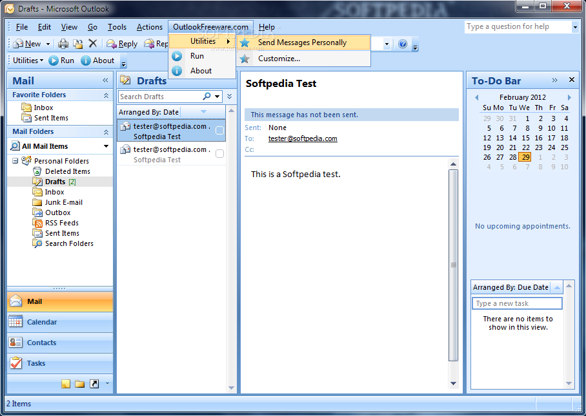
Task: Open the Deleted Items folder
Action: click(62, 171)
